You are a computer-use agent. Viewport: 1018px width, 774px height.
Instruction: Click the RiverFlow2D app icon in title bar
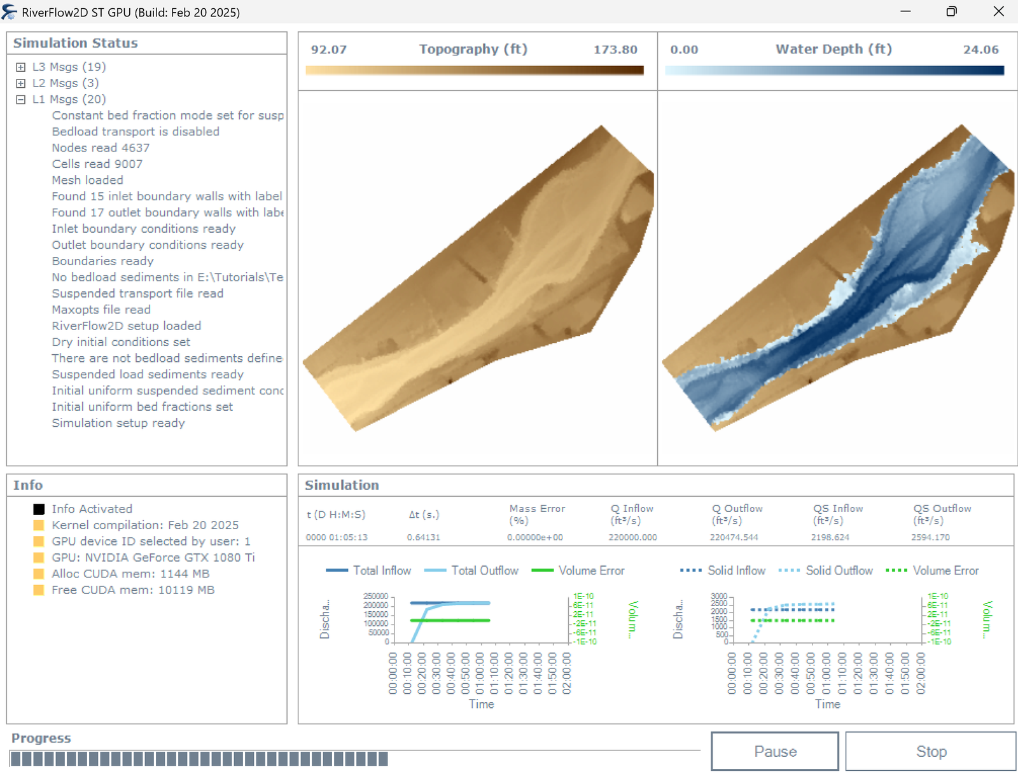pos(10,12)
